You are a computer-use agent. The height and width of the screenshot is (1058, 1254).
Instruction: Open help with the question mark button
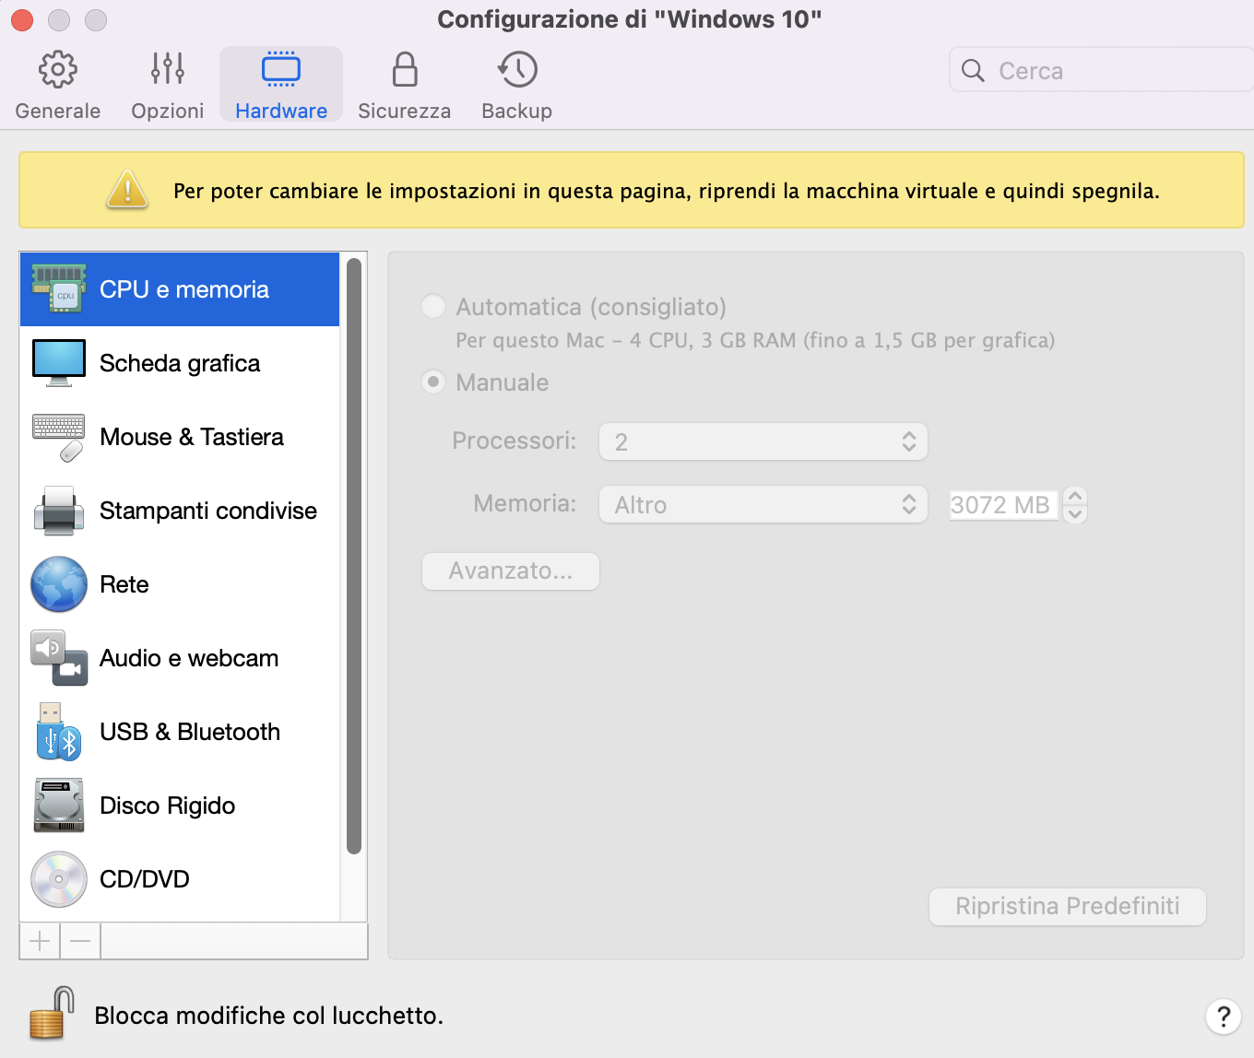pos(1224,1017)
